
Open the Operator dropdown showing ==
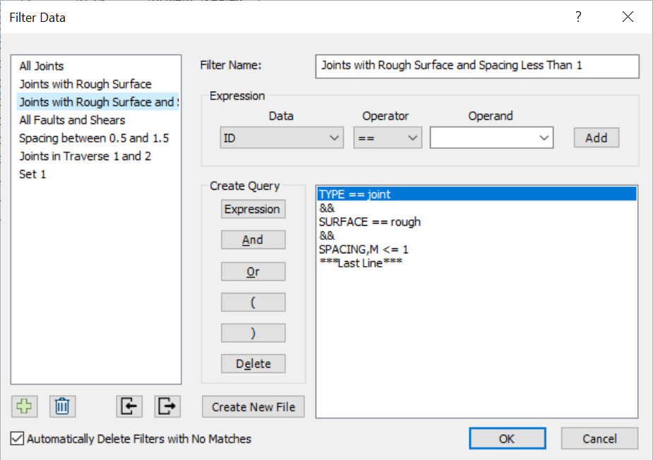(387, 137)
